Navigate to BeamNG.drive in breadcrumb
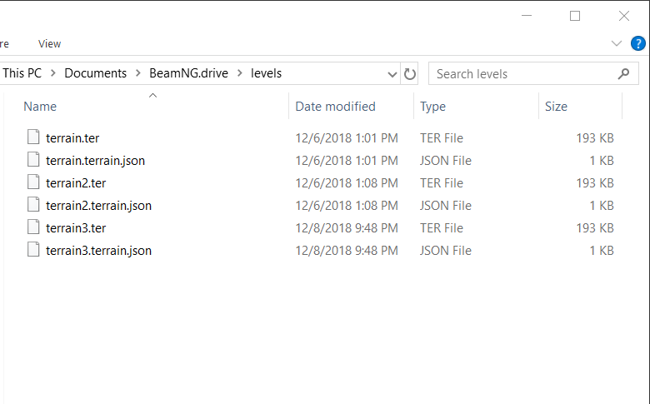Viewport: 650px width, 404px height. coord(188,73)
